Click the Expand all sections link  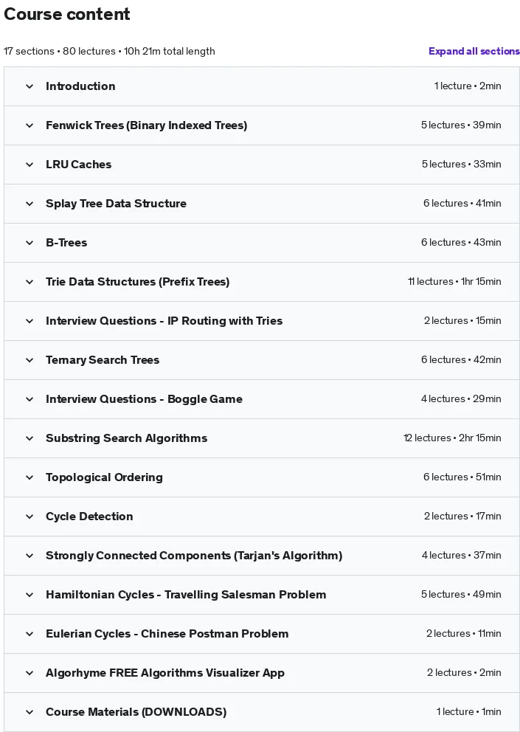(x=474, y=52)
